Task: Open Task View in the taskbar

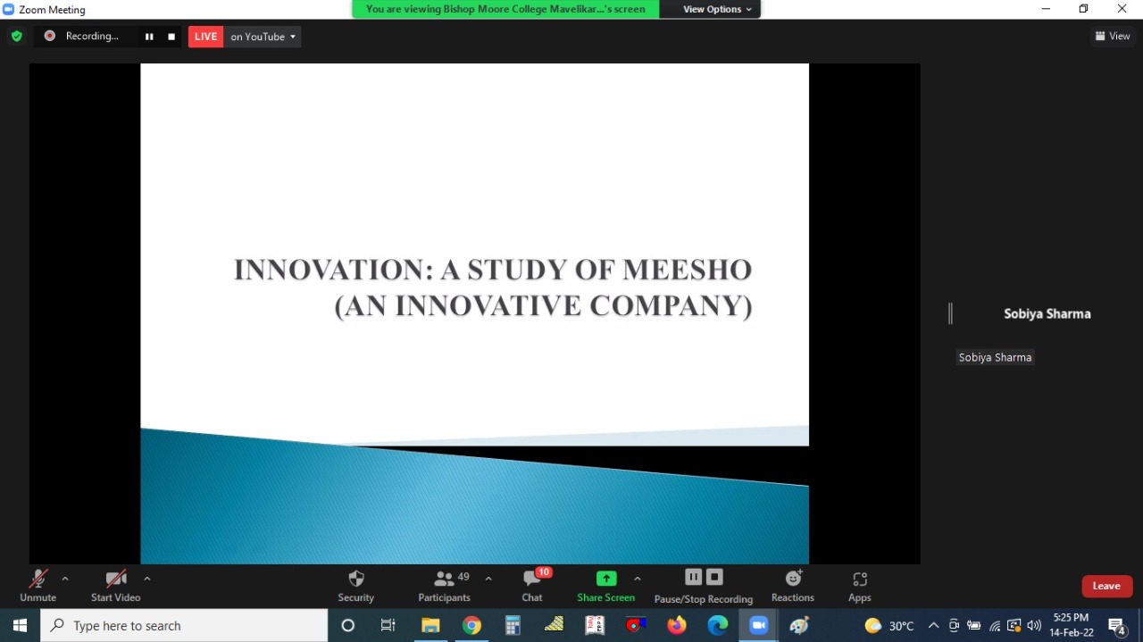Action: pos(388,626)
